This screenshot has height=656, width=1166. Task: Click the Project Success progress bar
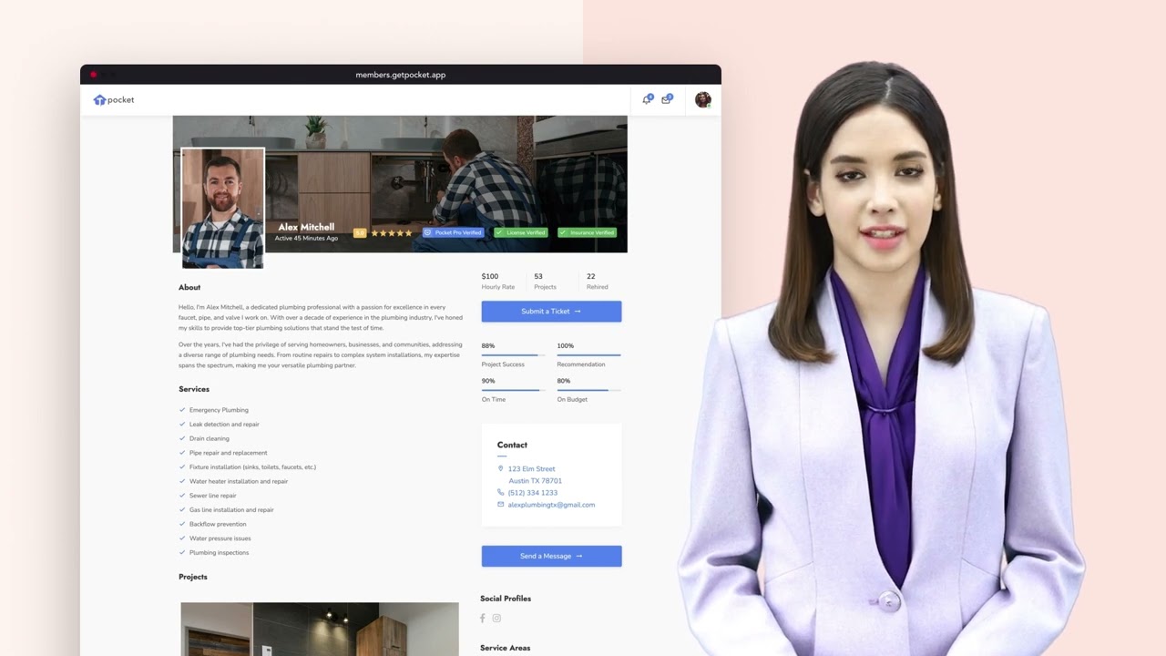tap(513, 354)
